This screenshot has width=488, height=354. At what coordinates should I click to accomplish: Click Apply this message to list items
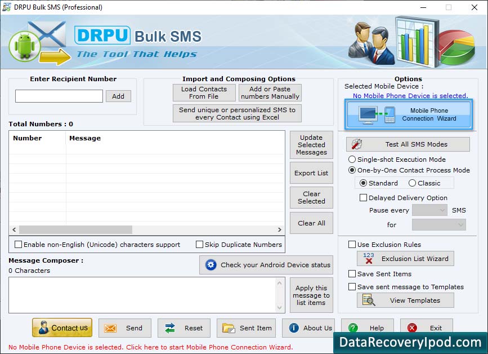(311, 295)
